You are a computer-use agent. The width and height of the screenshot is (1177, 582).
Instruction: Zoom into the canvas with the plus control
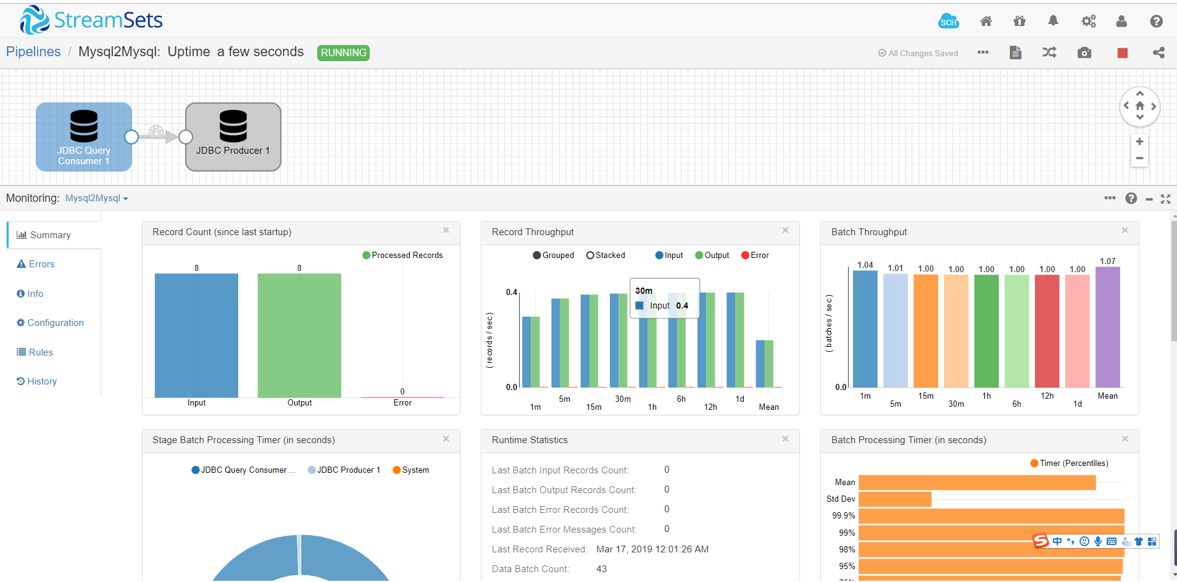[1139, 141]
